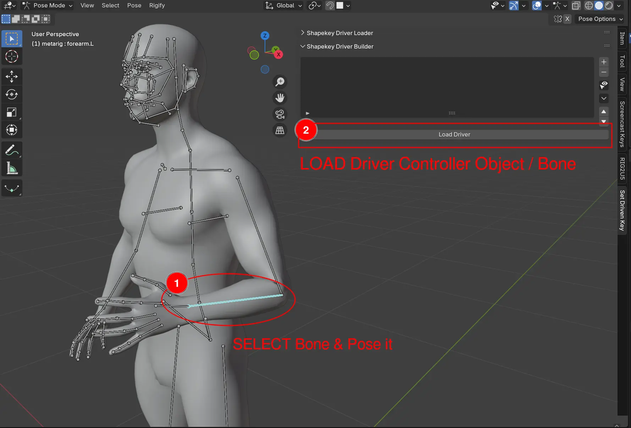
Task: Open the Global transform orientation dropdown
Action: click(284, 6)
